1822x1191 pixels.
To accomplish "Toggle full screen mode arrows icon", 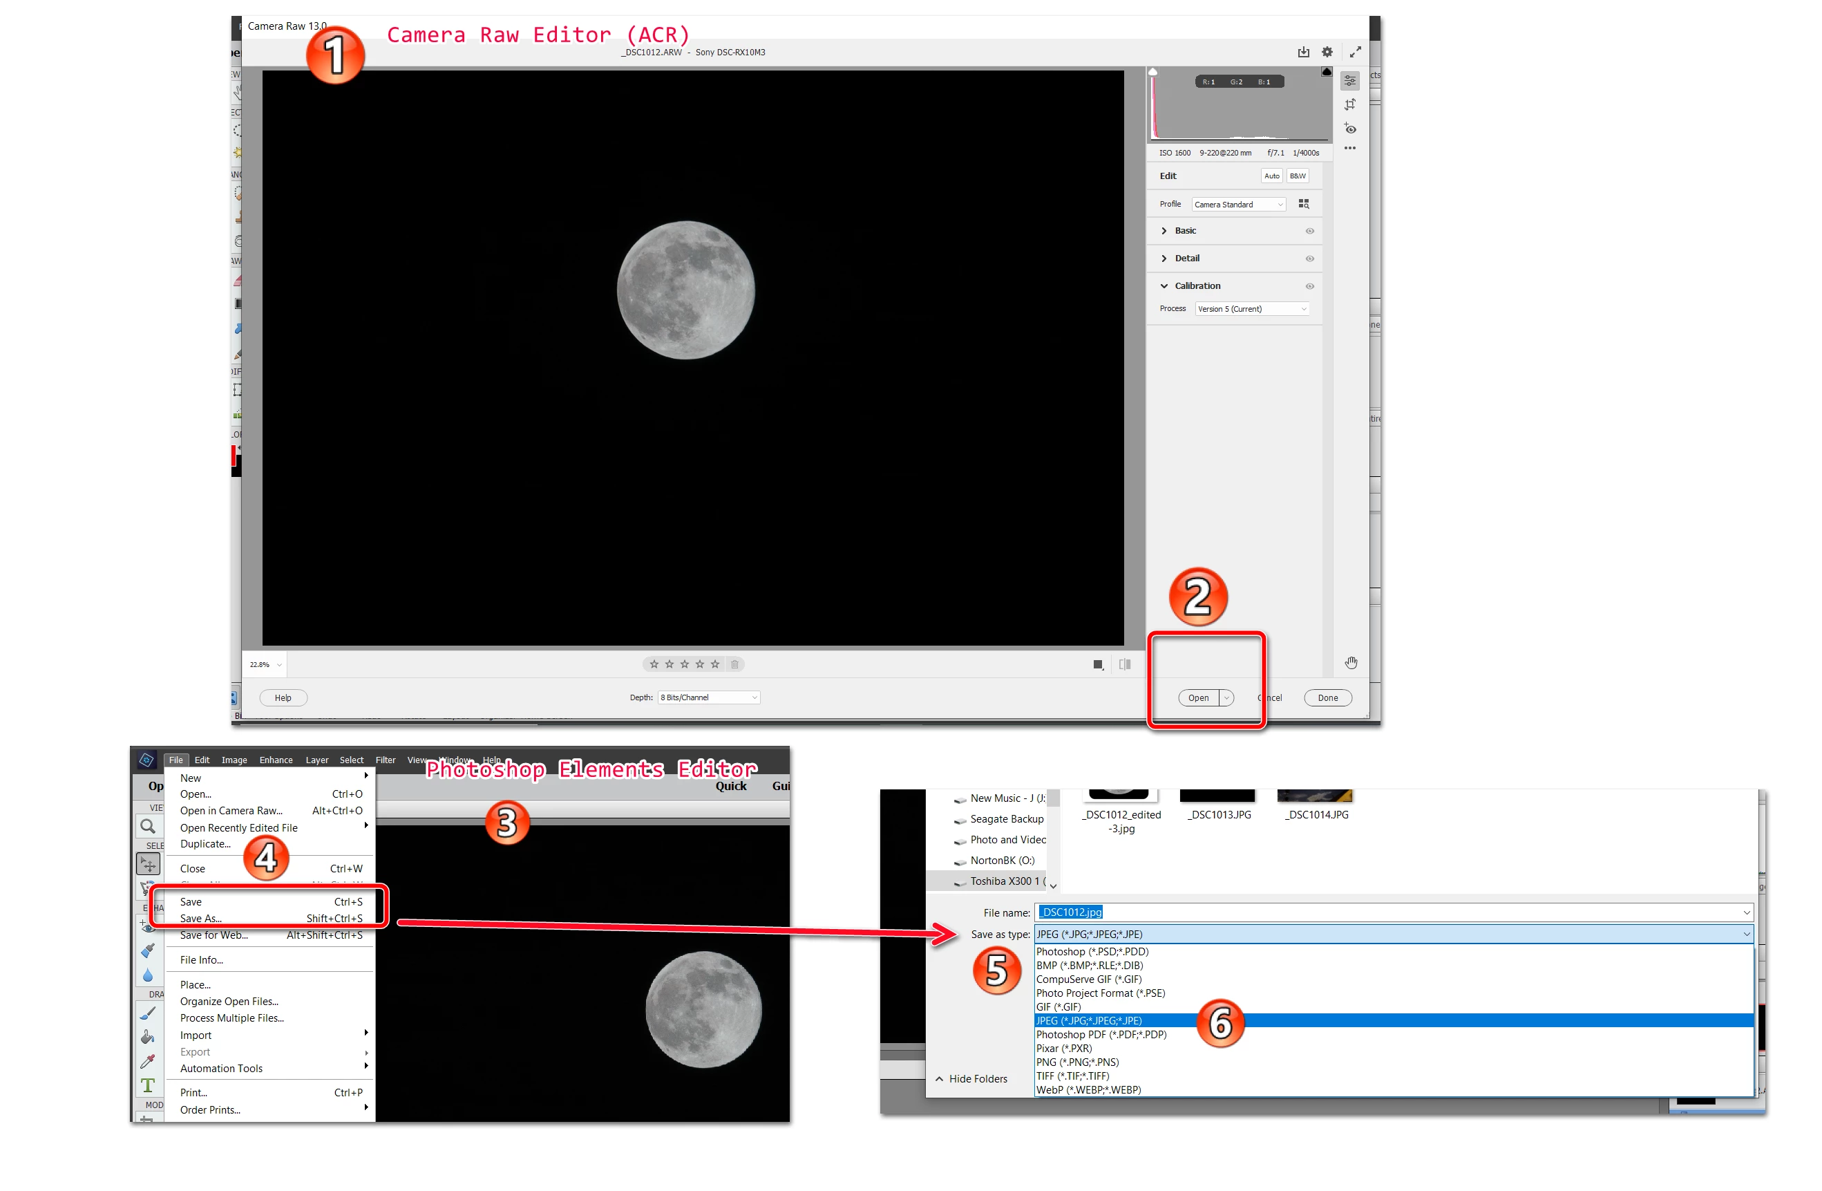I will 1355,52.
